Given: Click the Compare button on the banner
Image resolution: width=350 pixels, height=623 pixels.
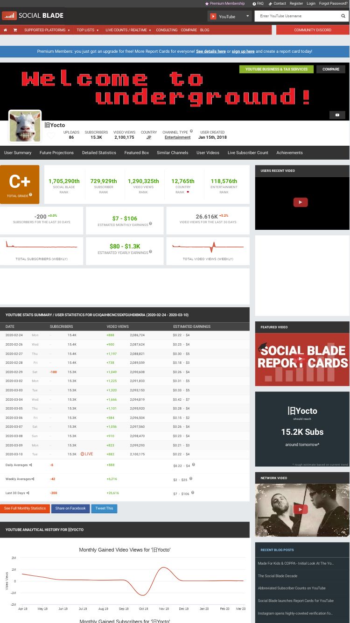Looking at the screenshot, I should tap(331, 69).
